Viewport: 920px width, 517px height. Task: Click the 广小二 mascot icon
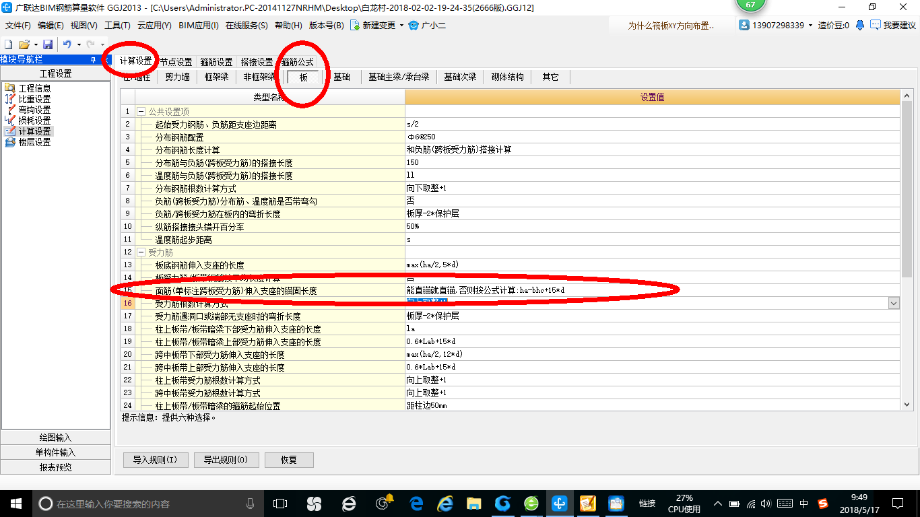[414, 26]
